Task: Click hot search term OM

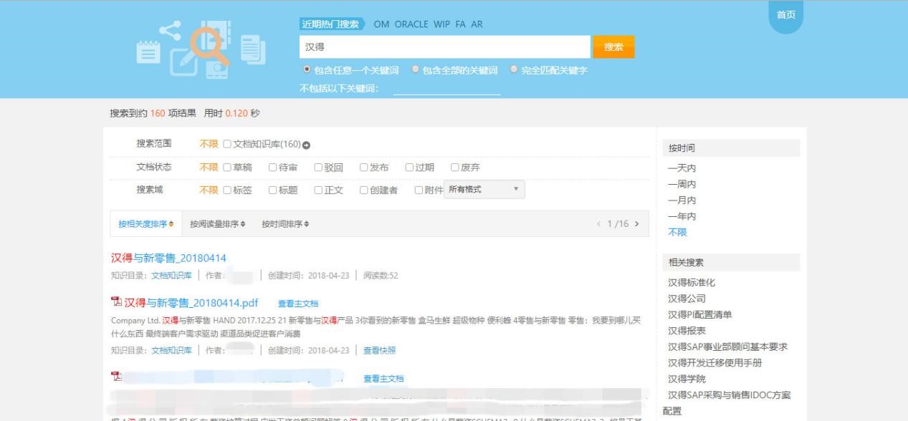Action: click(x=381, y=24)
